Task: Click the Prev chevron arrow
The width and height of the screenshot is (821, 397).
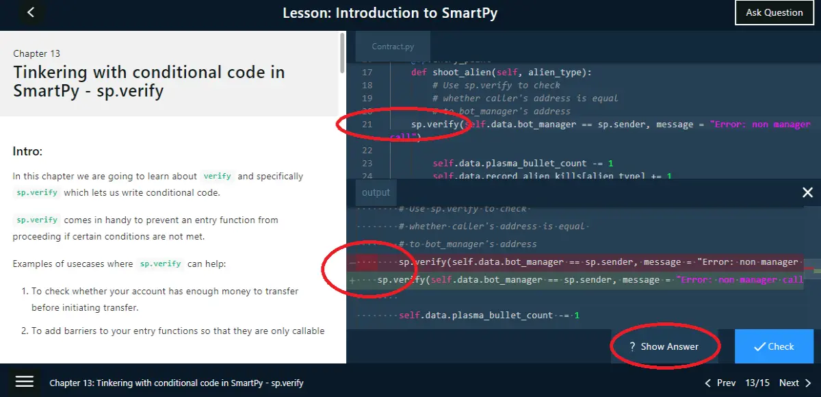Action: [x=708, y=383]
